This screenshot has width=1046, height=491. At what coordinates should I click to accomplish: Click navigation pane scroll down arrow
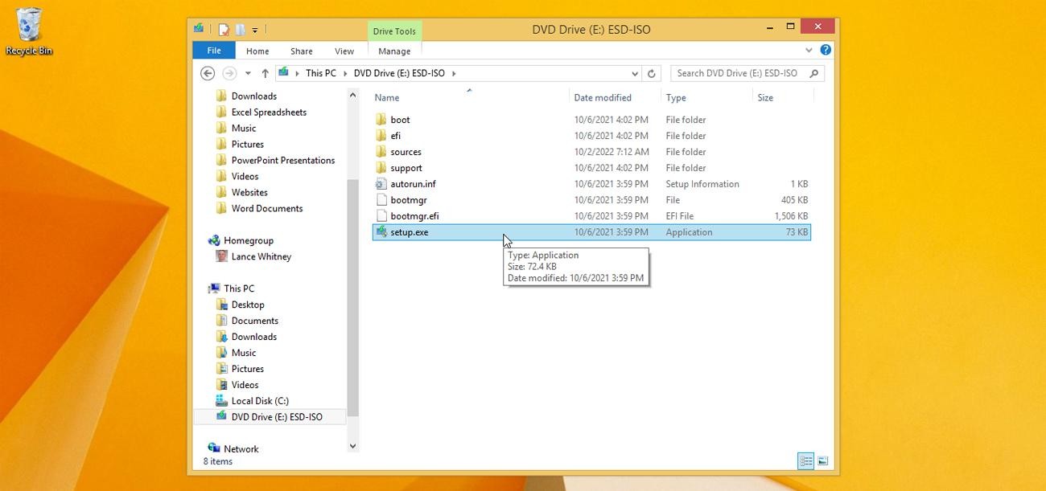pos(352,445)
